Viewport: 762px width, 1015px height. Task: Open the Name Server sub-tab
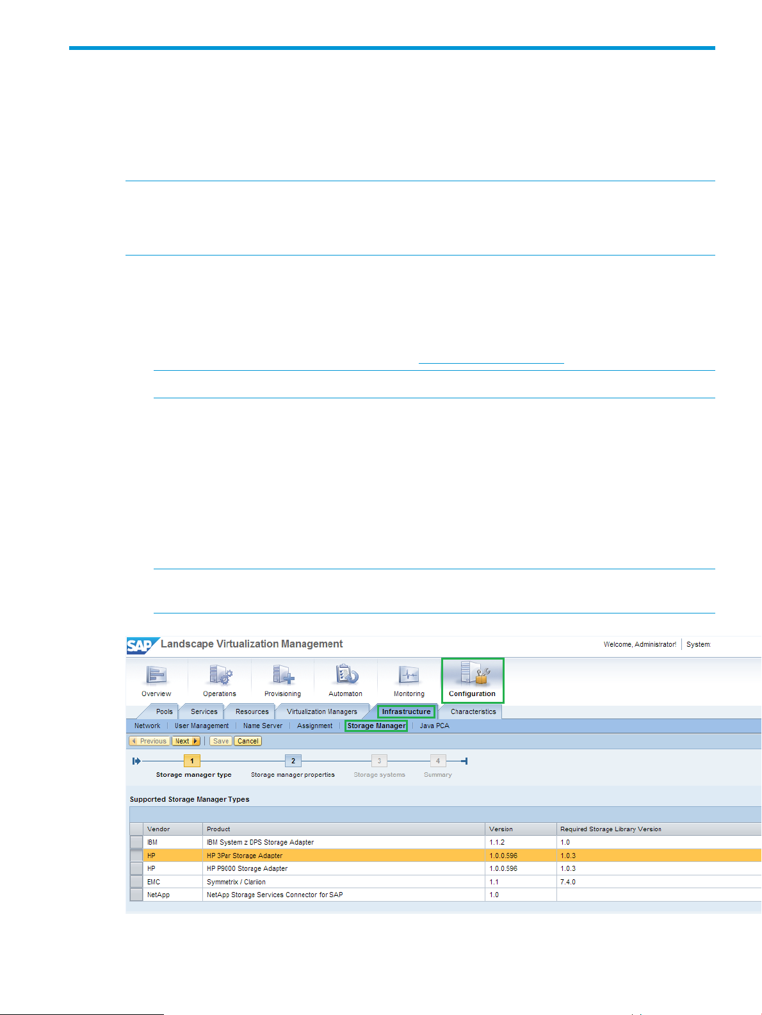[263, 726]
